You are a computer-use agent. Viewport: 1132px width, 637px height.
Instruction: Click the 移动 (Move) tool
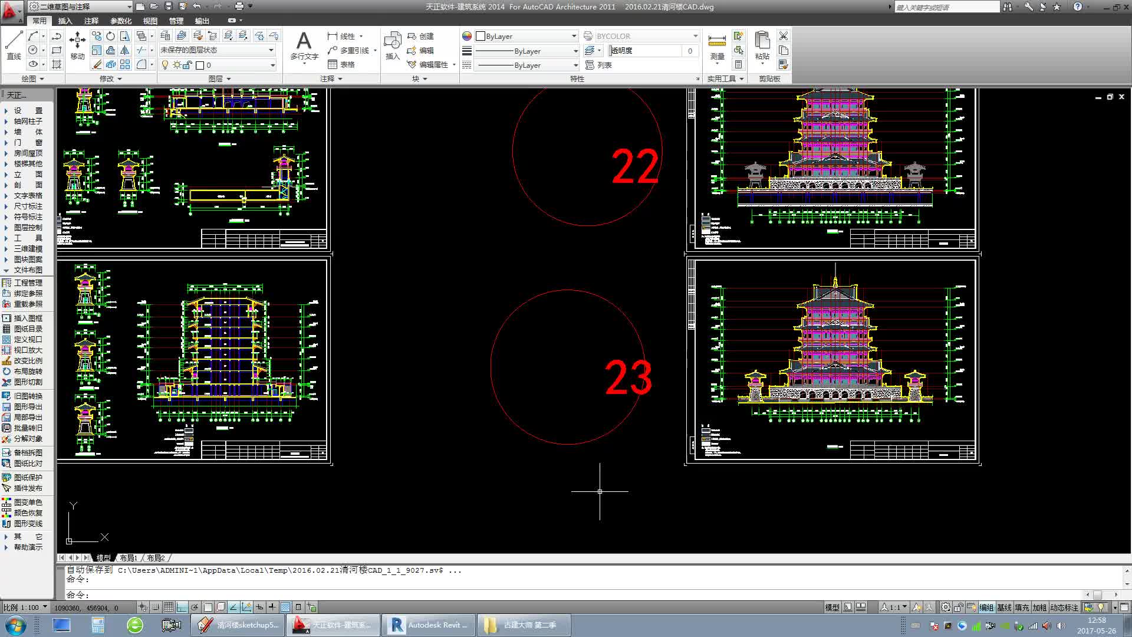[77, 45]
